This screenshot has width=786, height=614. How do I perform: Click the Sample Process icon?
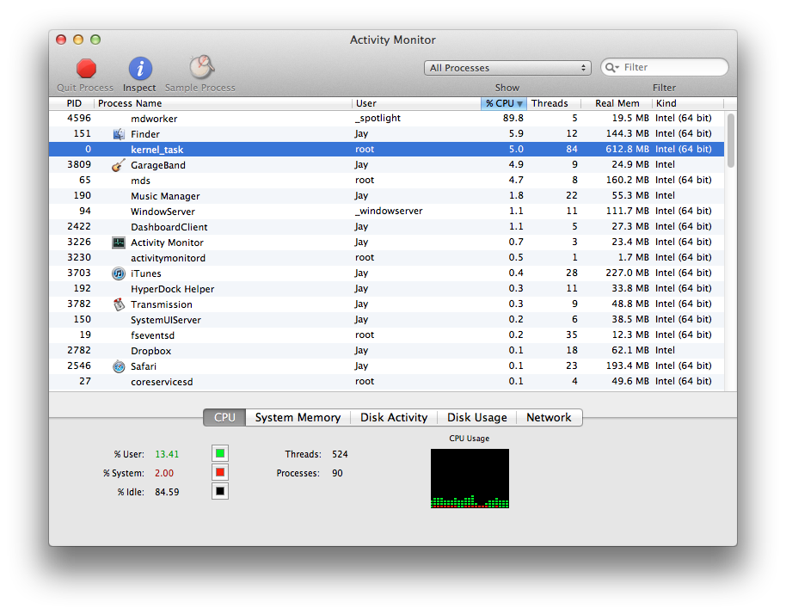(x=201, y=68)
